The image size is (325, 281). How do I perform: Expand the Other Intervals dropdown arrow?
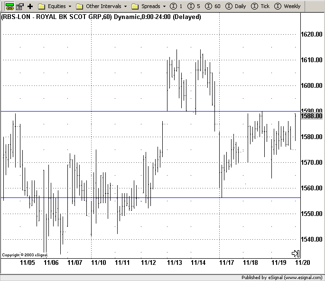(x=125, y=7)
